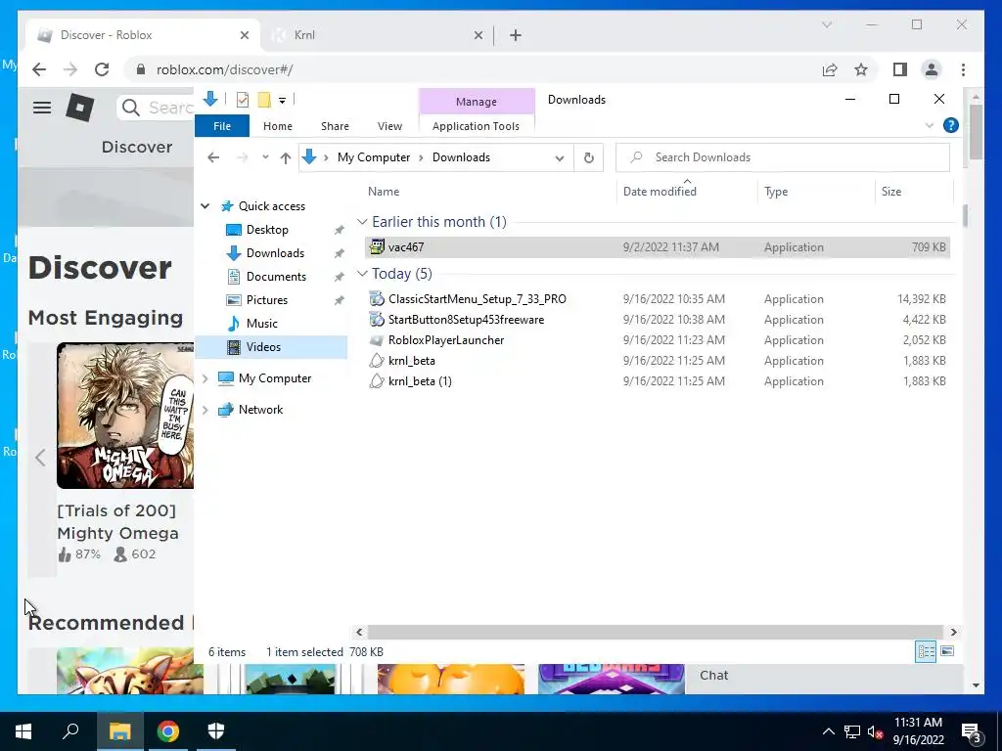The image size is (1002, 751).
Task: Go up one folder level
Action: (x=286, y=157)
